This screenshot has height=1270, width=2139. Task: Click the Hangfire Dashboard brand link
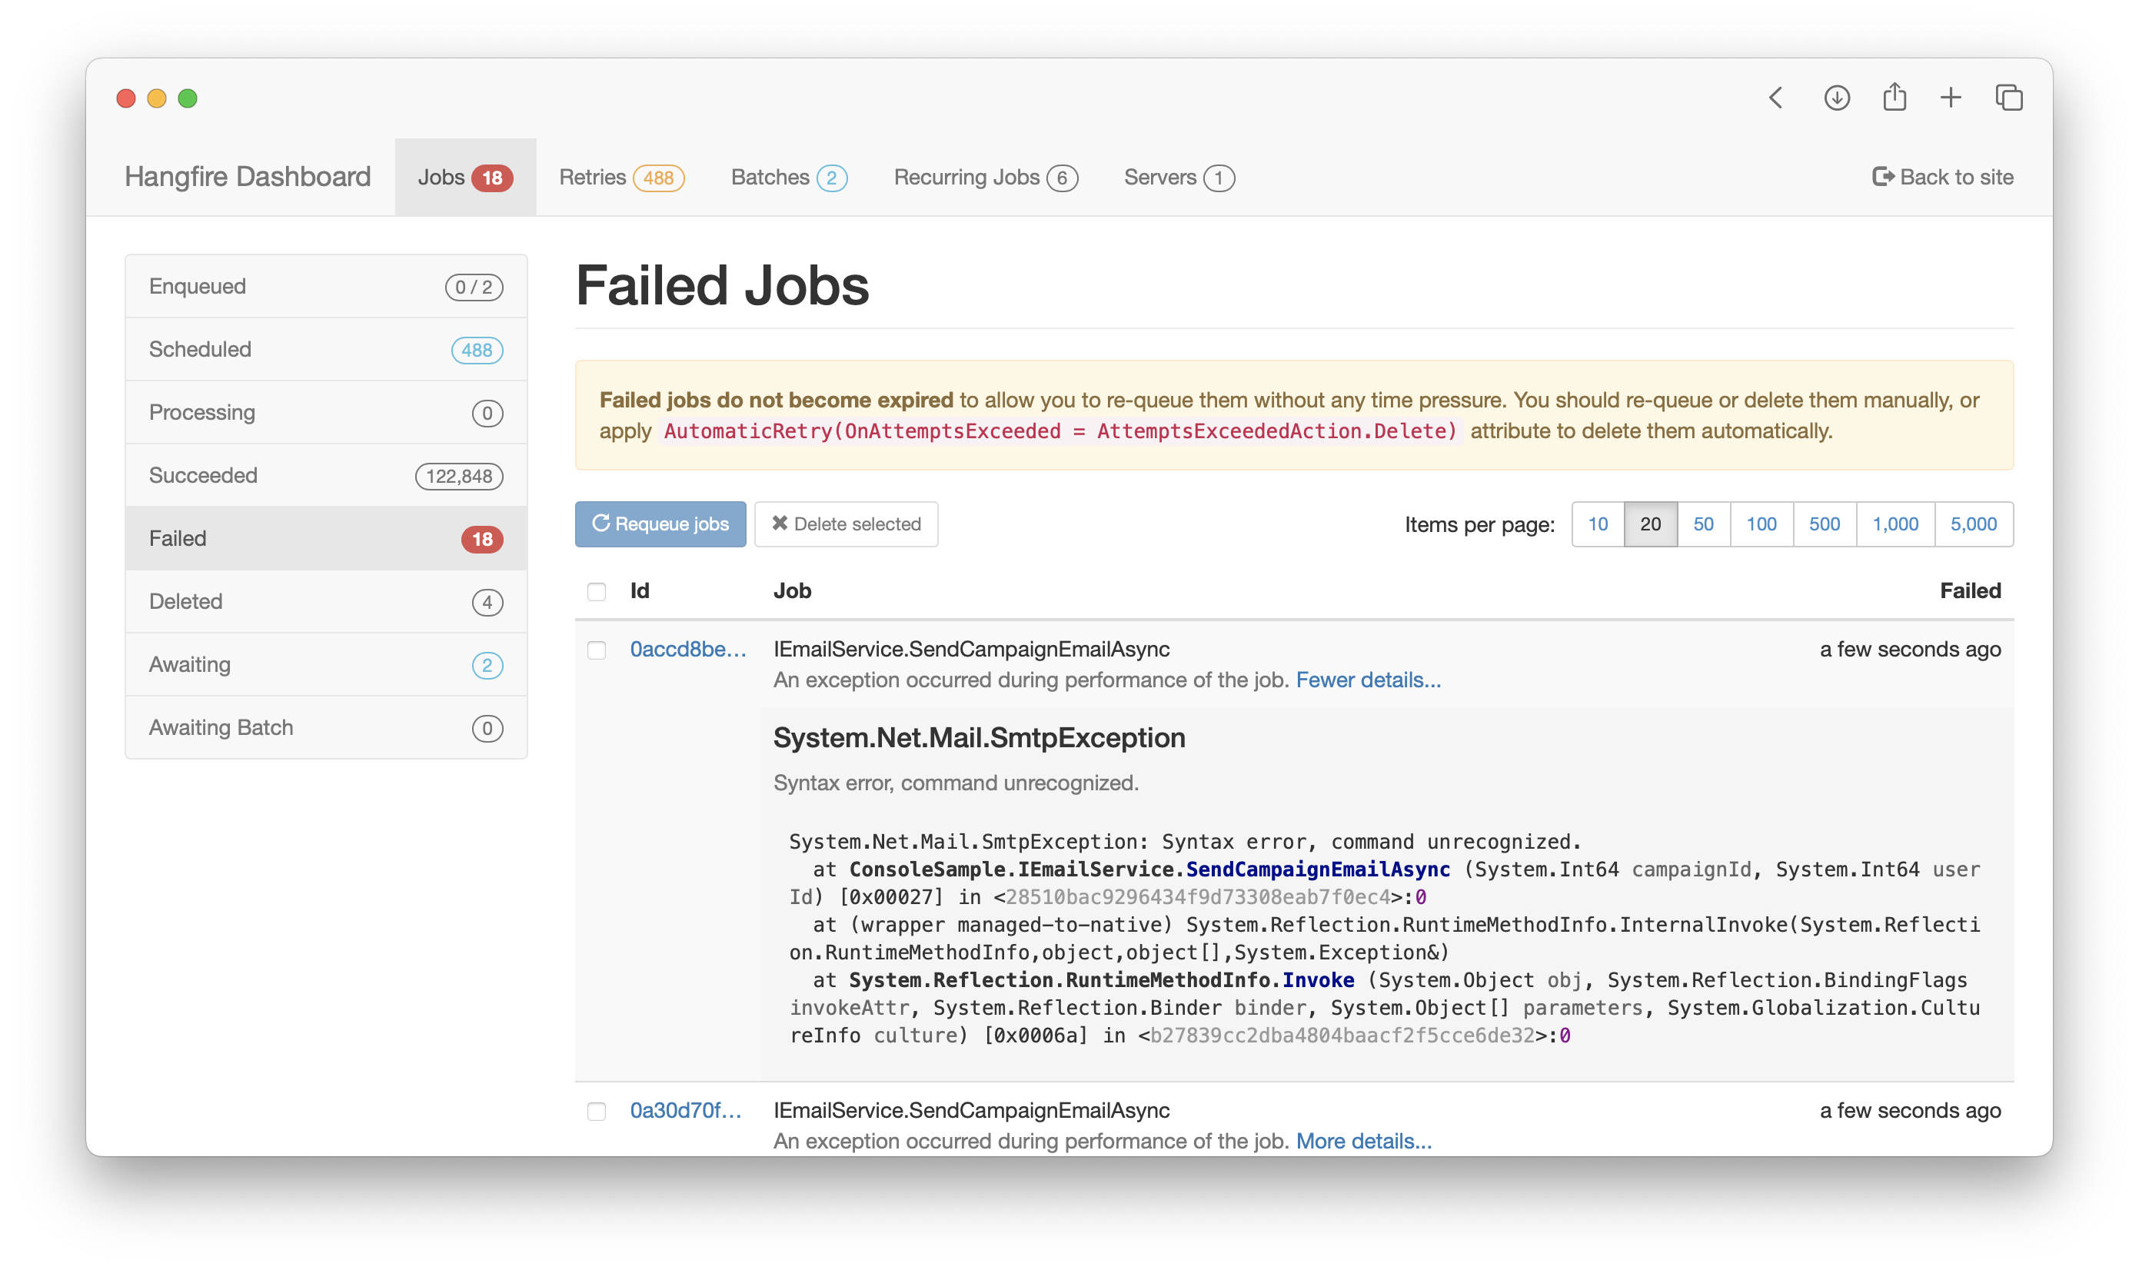[248, 176]
